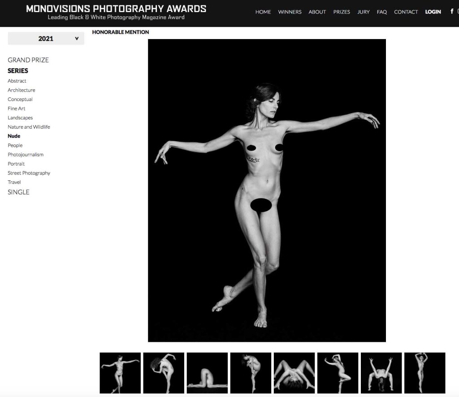The width and height of the screenshot is (459, 397).
Task: Click CONTACT in the navigation bar
Action: coord(406,12)
